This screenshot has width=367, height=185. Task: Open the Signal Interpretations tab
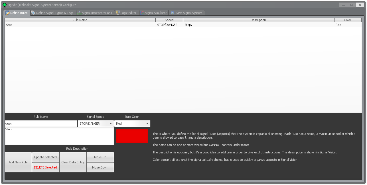95,13
